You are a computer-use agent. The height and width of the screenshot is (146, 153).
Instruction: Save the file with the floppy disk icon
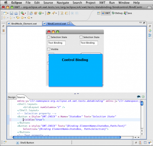point(11,13)
